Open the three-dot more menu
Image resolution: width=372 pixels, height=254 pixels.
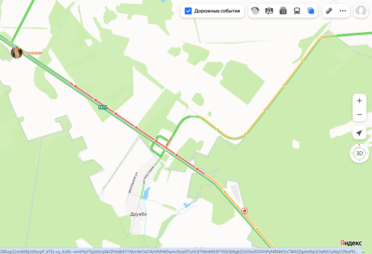point(343,11)
